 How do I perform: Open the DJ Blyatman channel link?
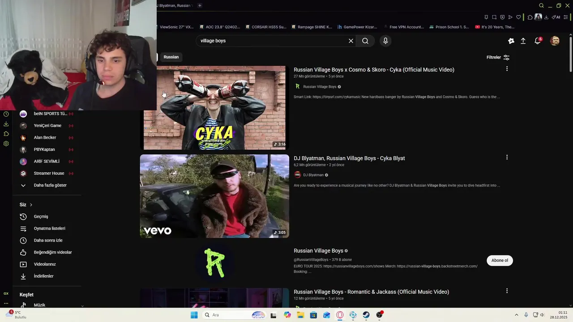click(x=313, y=175)
